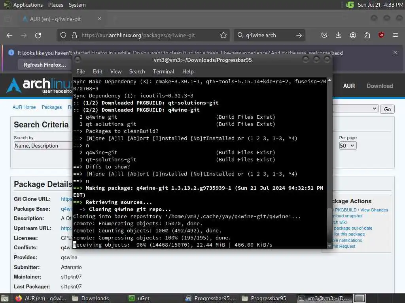Open the tracking protection shield icon
Screen dimensions: 405x303
click(x=63, y=35)
